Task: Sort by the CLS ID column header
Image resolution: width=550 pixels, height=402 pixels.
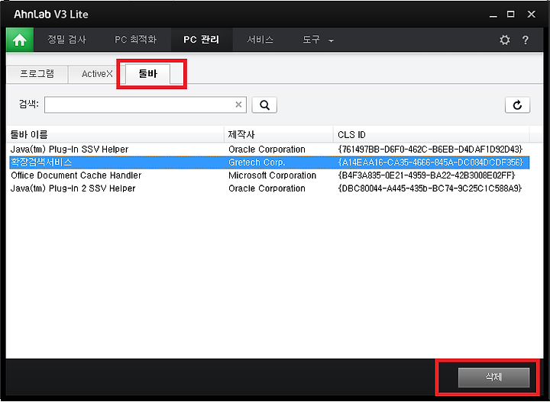Action: pos(431,134)
